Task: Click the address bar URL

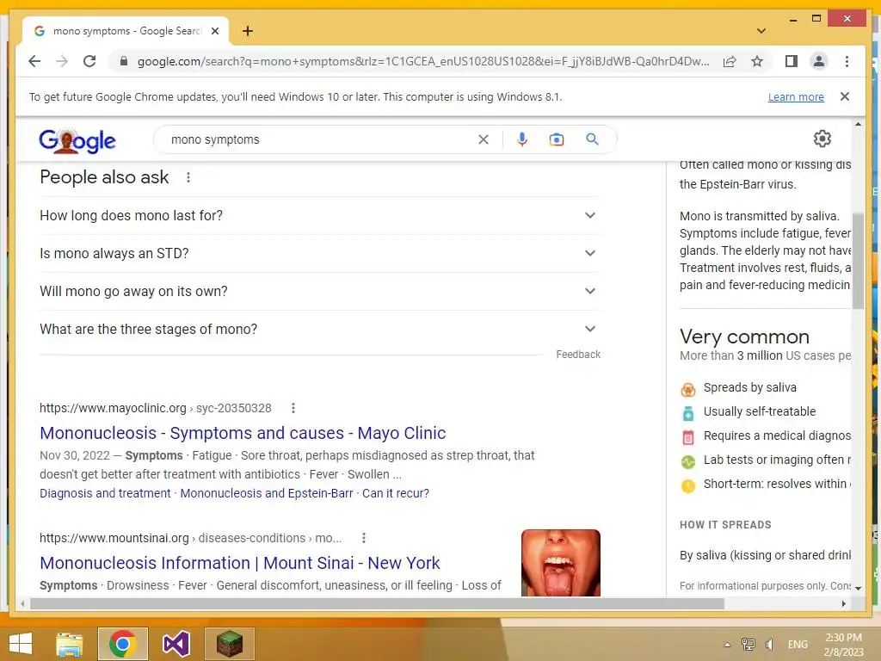Action: point(423,61)
